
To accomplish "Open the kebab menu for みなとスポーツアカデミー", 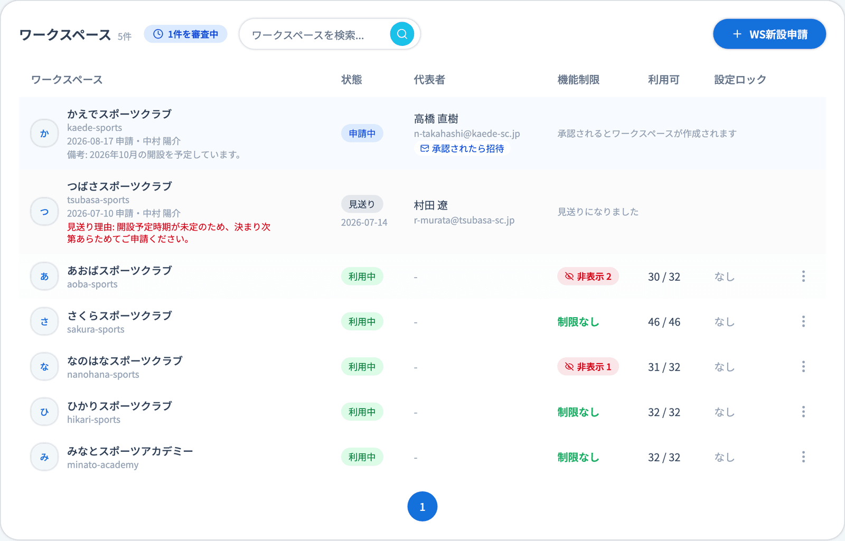I will click(x=803, y=457).
